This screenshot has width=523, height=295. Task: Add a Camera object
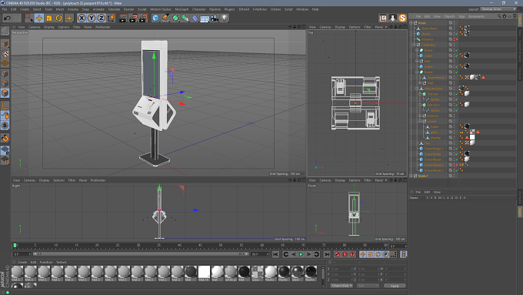click(215, 18)
